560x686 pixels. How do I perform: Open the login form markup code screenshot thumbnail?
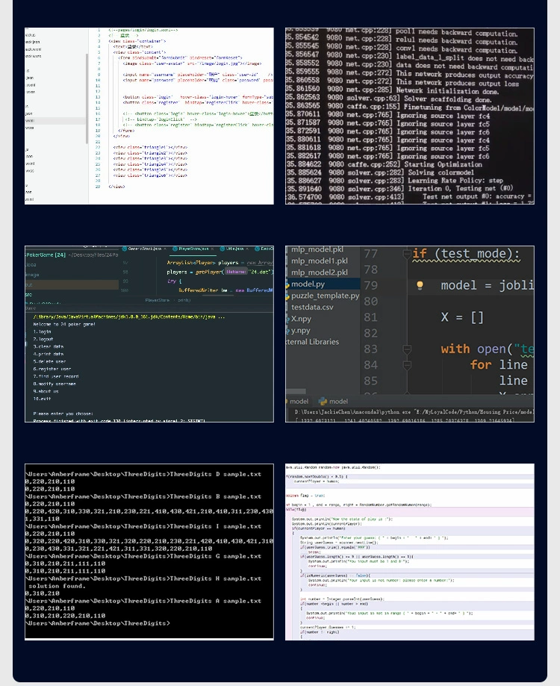pos(149,116)
